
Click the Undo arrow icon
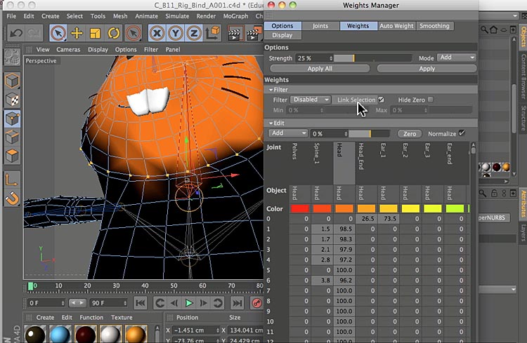[x=15, y=33]
